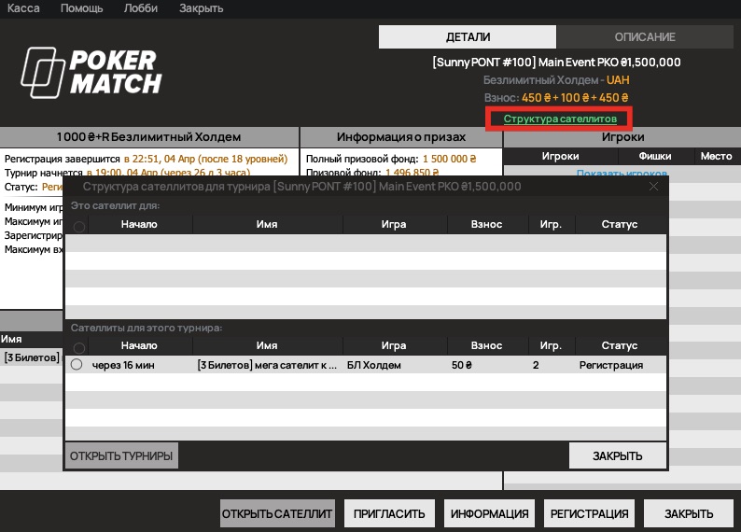Switch to the ОПИСАНИЕ tab

645,36
